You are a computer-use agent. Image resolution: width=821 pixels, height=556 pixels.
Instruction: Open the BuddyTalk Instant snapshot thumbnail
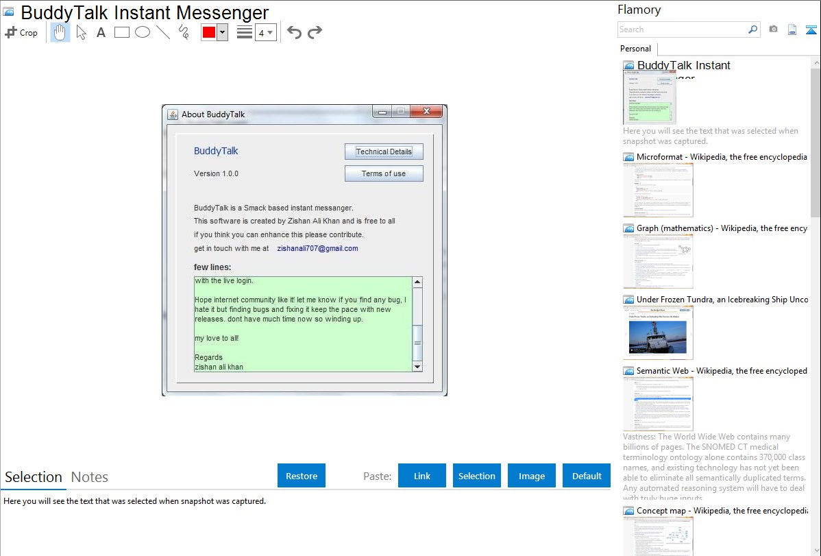[649, 97]
